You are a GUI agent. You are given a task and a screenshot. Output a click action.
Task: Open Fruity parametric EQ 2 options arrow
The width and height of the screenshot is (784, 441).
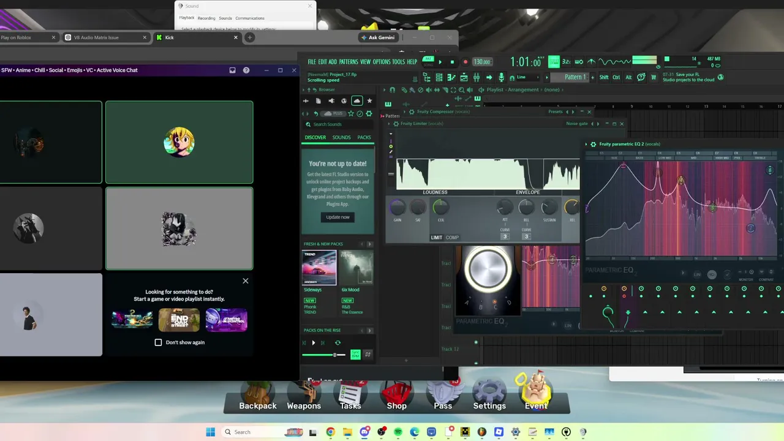point(586,145)
